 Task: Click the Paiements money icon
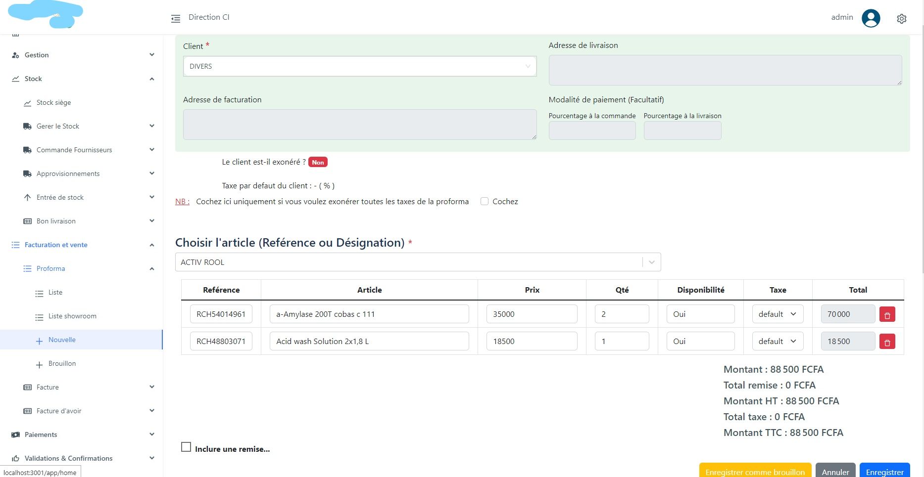[x=15, y=435]
